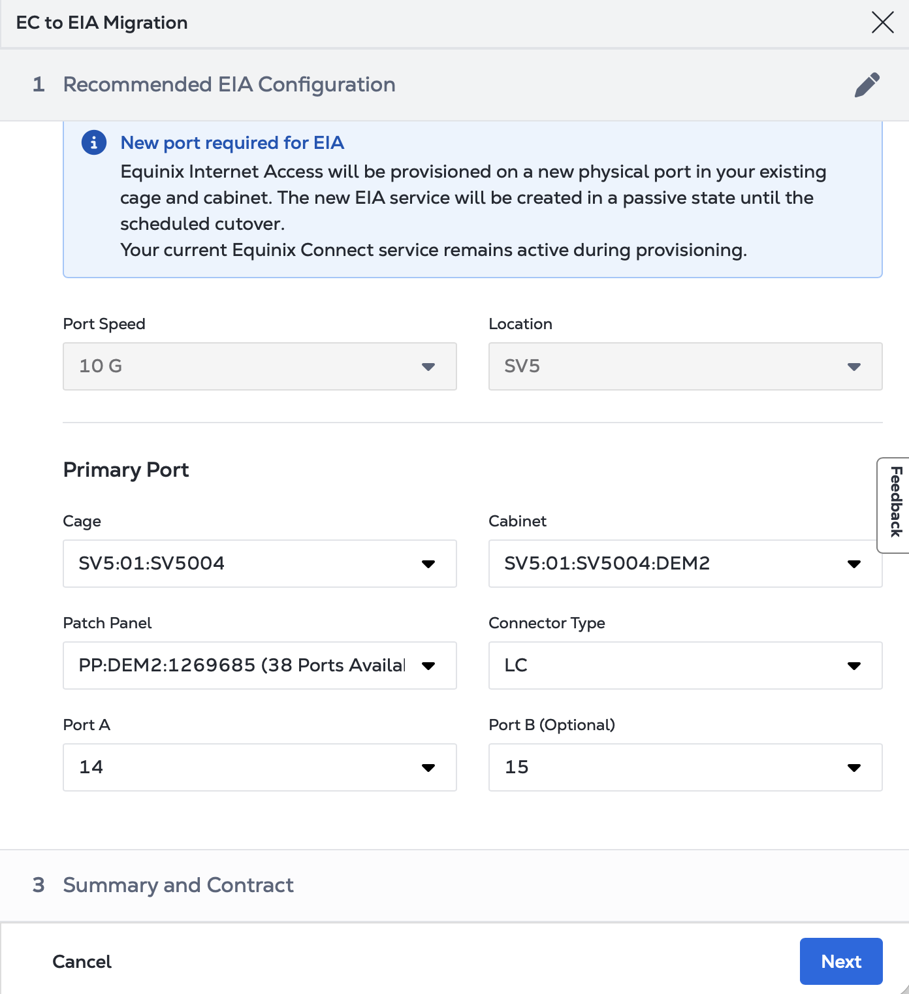The image size is (909, 994).
Task: Open the Connector Type dropdown
Action: pos(686,665)
